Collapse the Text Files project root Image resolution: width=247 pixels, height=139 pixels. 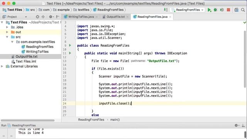tap(2, 22)
